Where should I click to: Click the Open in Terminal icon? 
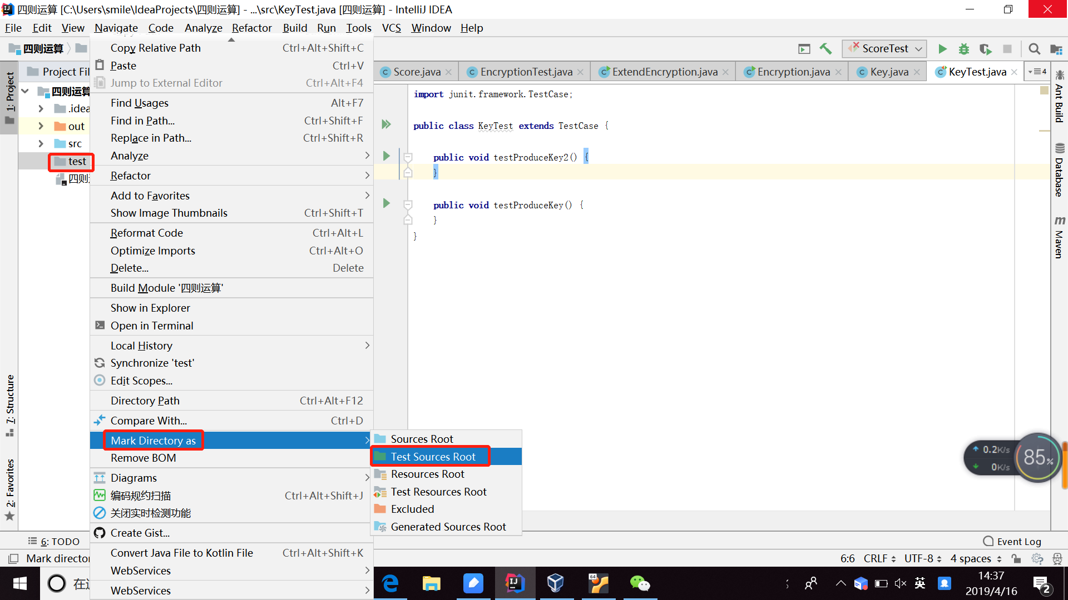click(x=100, y=326)
